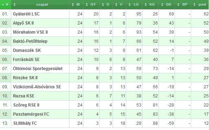Sort by pont points column arrows
The image size is (209, 130).
195,5
